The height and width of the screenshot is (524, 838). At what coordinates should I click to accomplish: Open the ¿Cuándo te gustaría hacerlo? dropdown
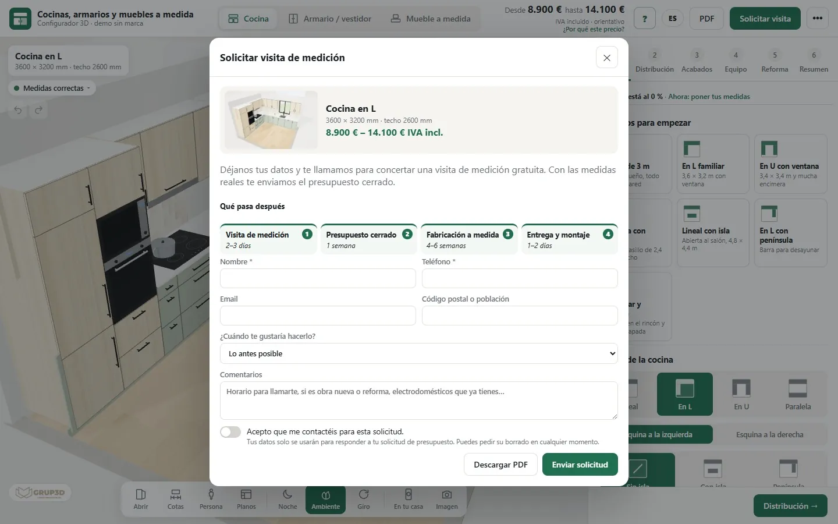419,353
